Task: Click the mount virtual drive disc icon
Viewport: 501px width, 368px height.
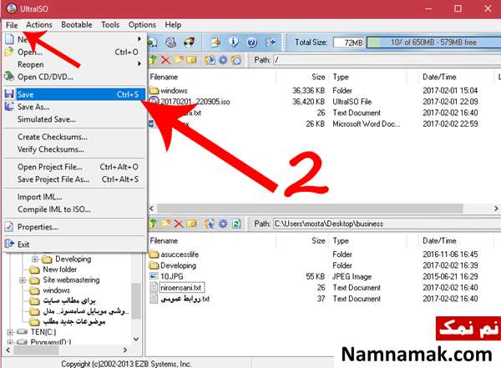Action: [171, 42]
